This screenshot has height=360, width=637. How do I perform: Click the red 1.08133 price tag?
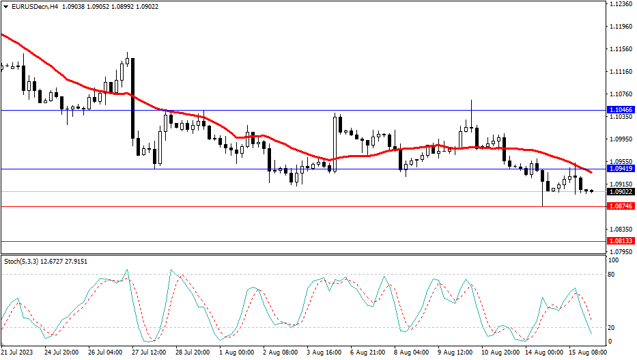(620, 241)
